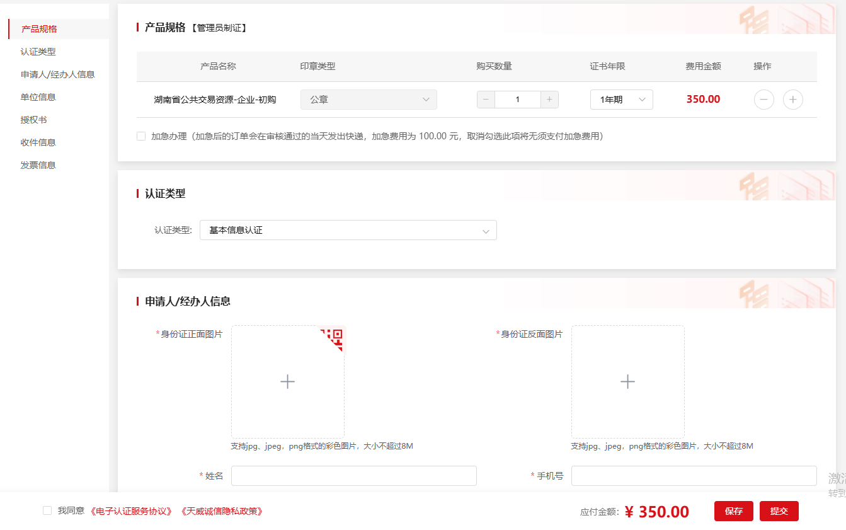Screen dimensions: 846x530
Task: Click the 姓名 name input field
Action: pyautogui.click(x=353, y=476)
